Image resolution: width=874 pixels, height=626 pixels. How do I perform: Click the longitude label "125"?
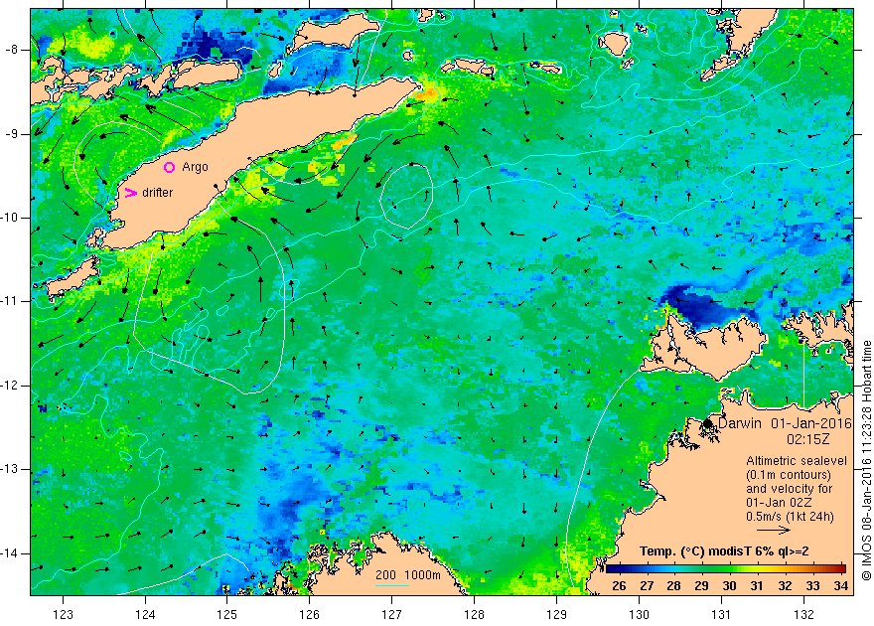click(x=227, y=614)
